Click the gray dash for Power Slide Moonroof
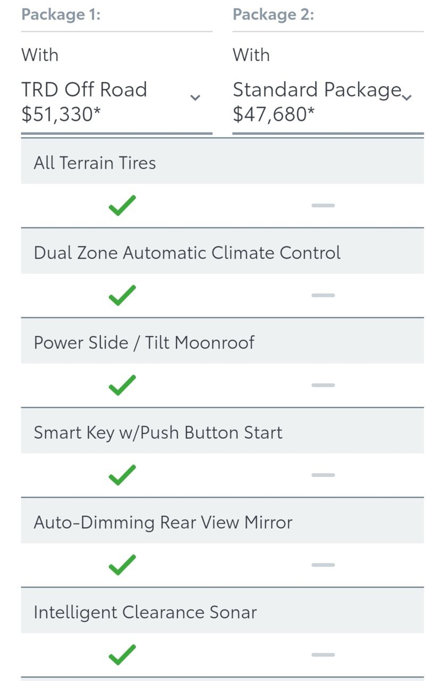 pos(323,385)
